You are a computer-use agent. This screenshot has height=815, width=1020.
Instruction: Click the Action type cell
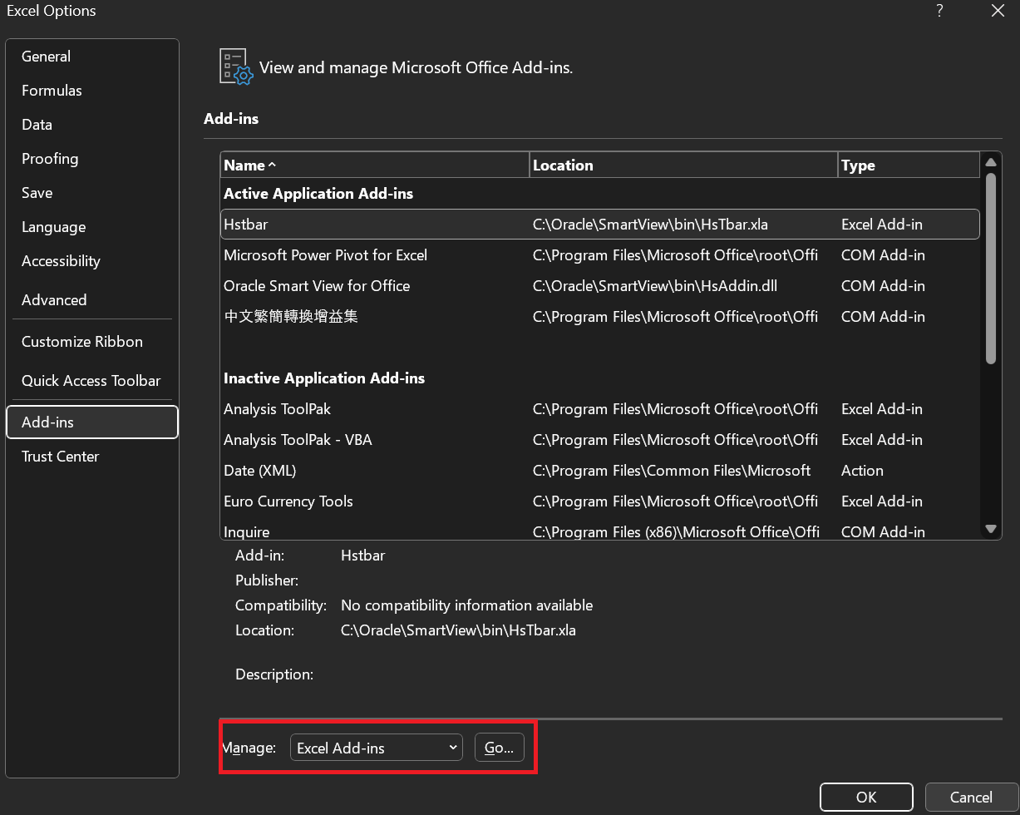coord(862,471)
